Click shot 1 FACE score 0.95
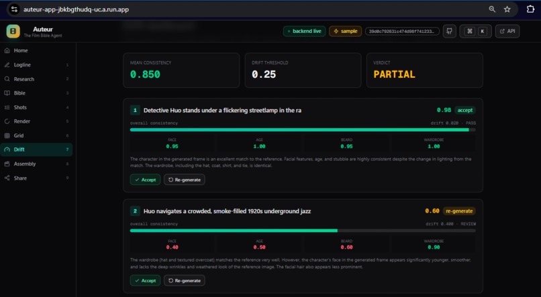 tap(173, 146)
